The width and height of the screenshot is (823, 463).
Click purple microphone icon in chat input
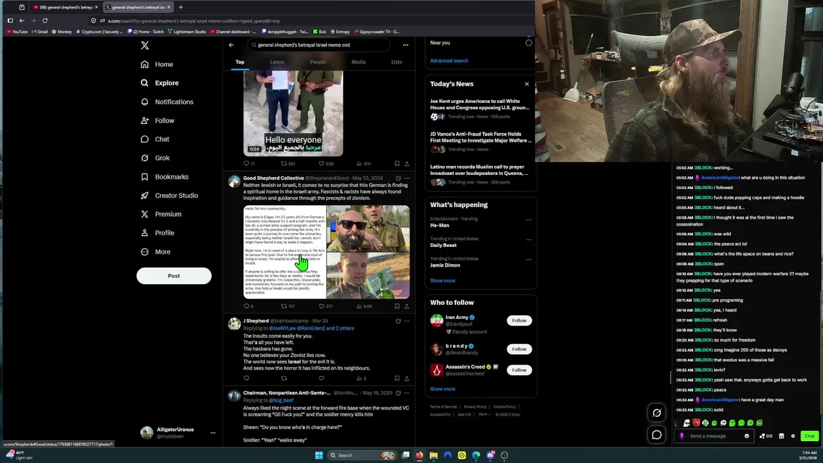[682, 436]
